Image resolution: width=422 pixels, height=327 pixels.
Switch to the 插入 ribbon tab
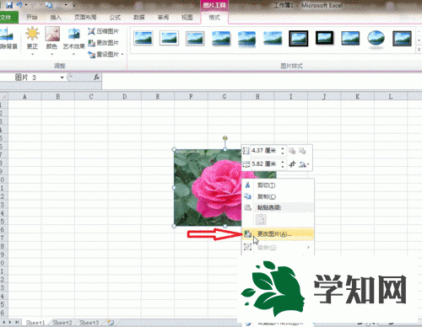(x=56, y=18)
